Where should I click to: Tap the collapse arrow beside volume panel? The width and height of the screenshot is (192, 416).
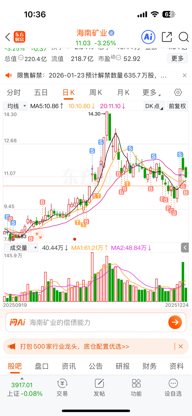[x=185, y=248]
